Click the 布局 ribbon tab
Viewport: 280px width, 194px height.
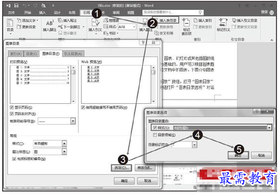tap(72, 12)
